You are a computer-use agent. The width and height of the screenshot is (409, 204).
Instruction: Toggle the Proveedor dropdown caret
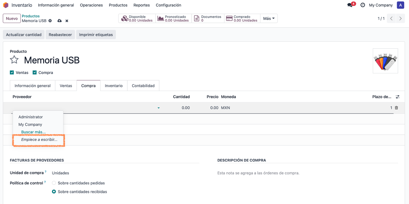[158, 108]
